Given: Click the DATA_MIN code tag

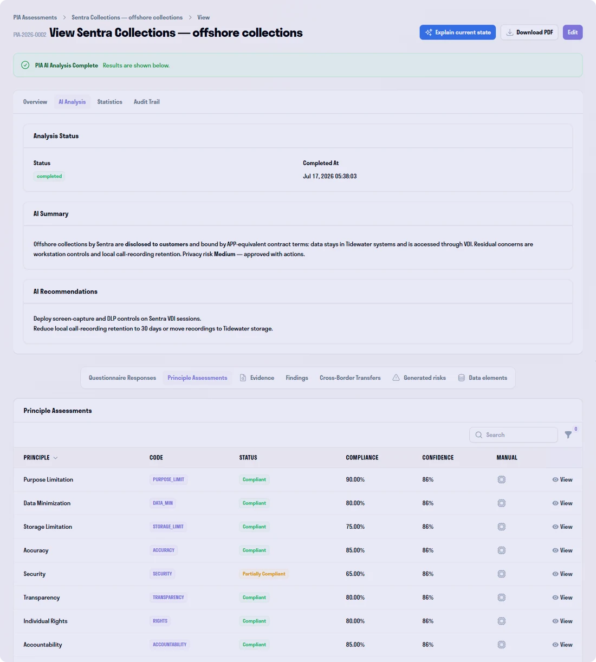Looking at the screenshot, I should (x=163, y=503).
